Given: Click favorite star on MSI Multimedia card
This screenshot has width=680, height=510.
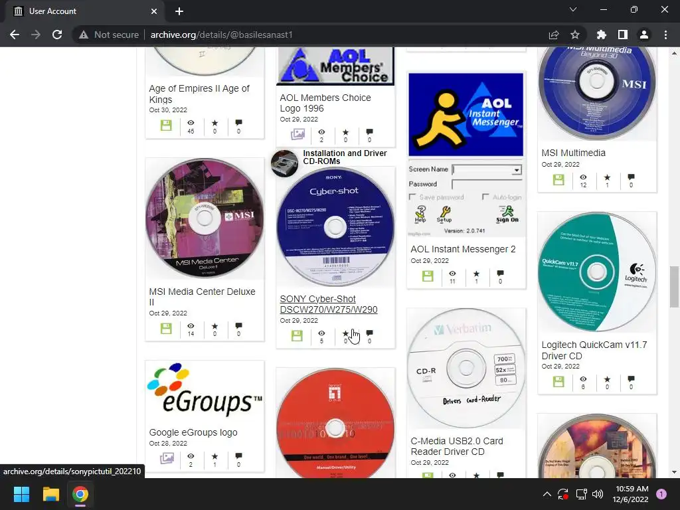Looking at the screenshot, I should coord(607,177).
